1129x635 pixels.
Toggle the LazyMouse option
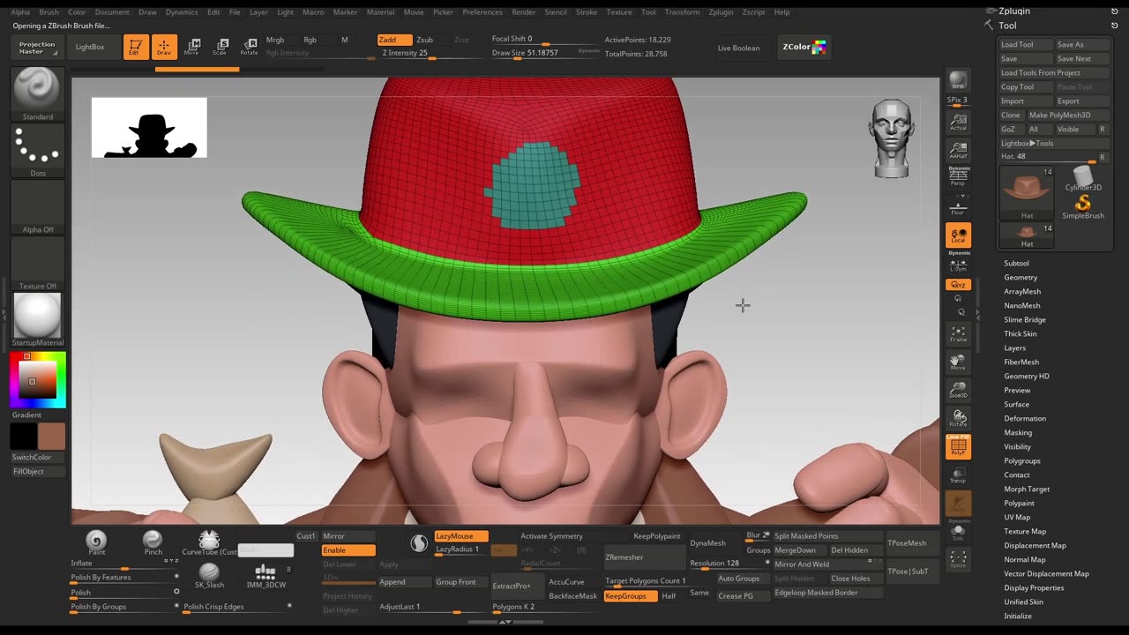coord(461,536)
